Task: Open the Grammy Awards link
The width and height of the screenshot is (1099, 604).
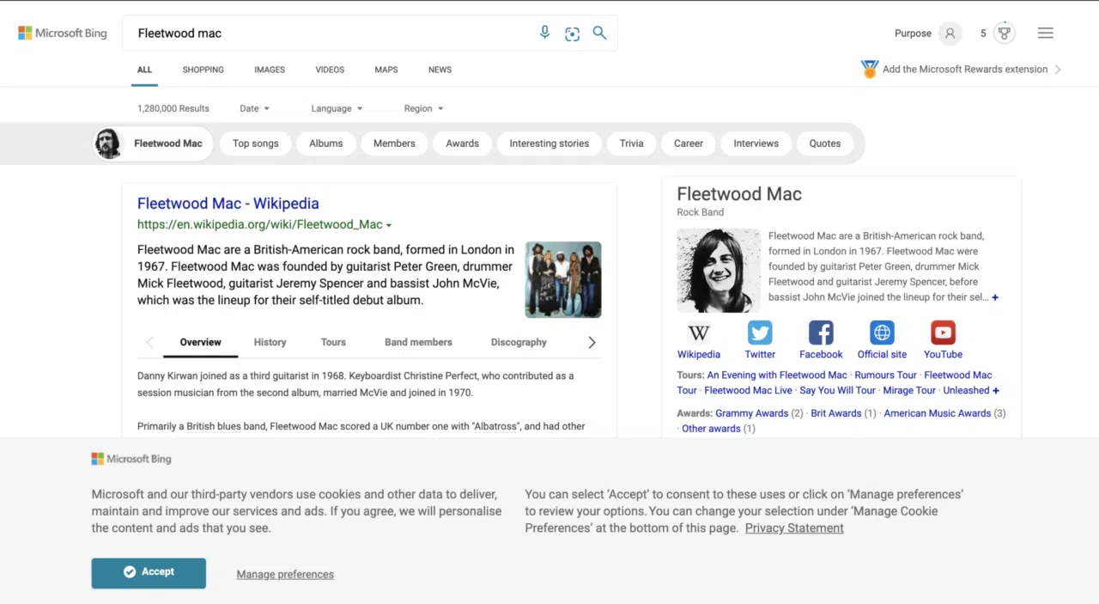Action: pos(751,413)
